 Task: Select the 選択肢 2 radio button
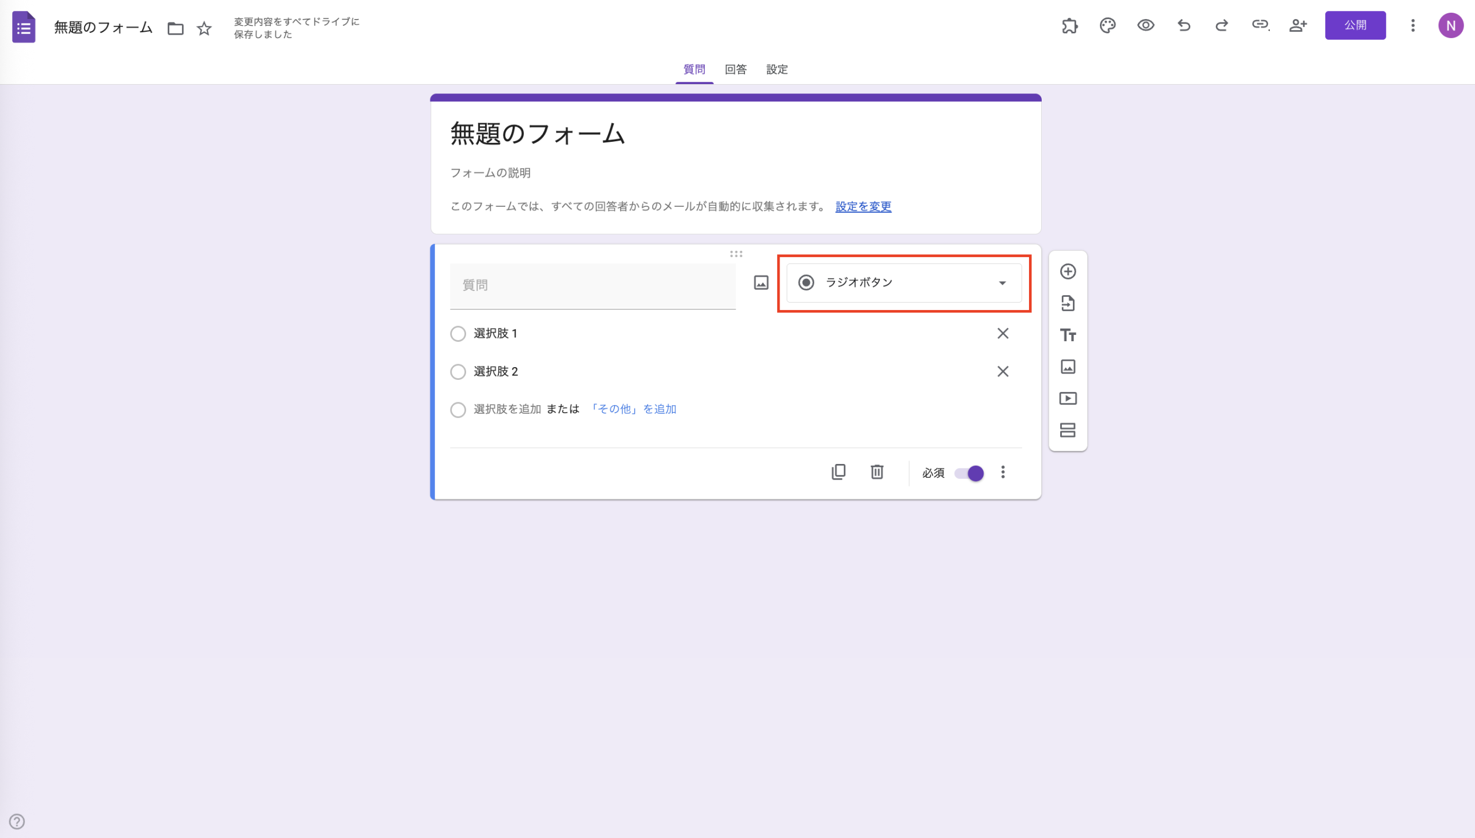pos(458,372)
